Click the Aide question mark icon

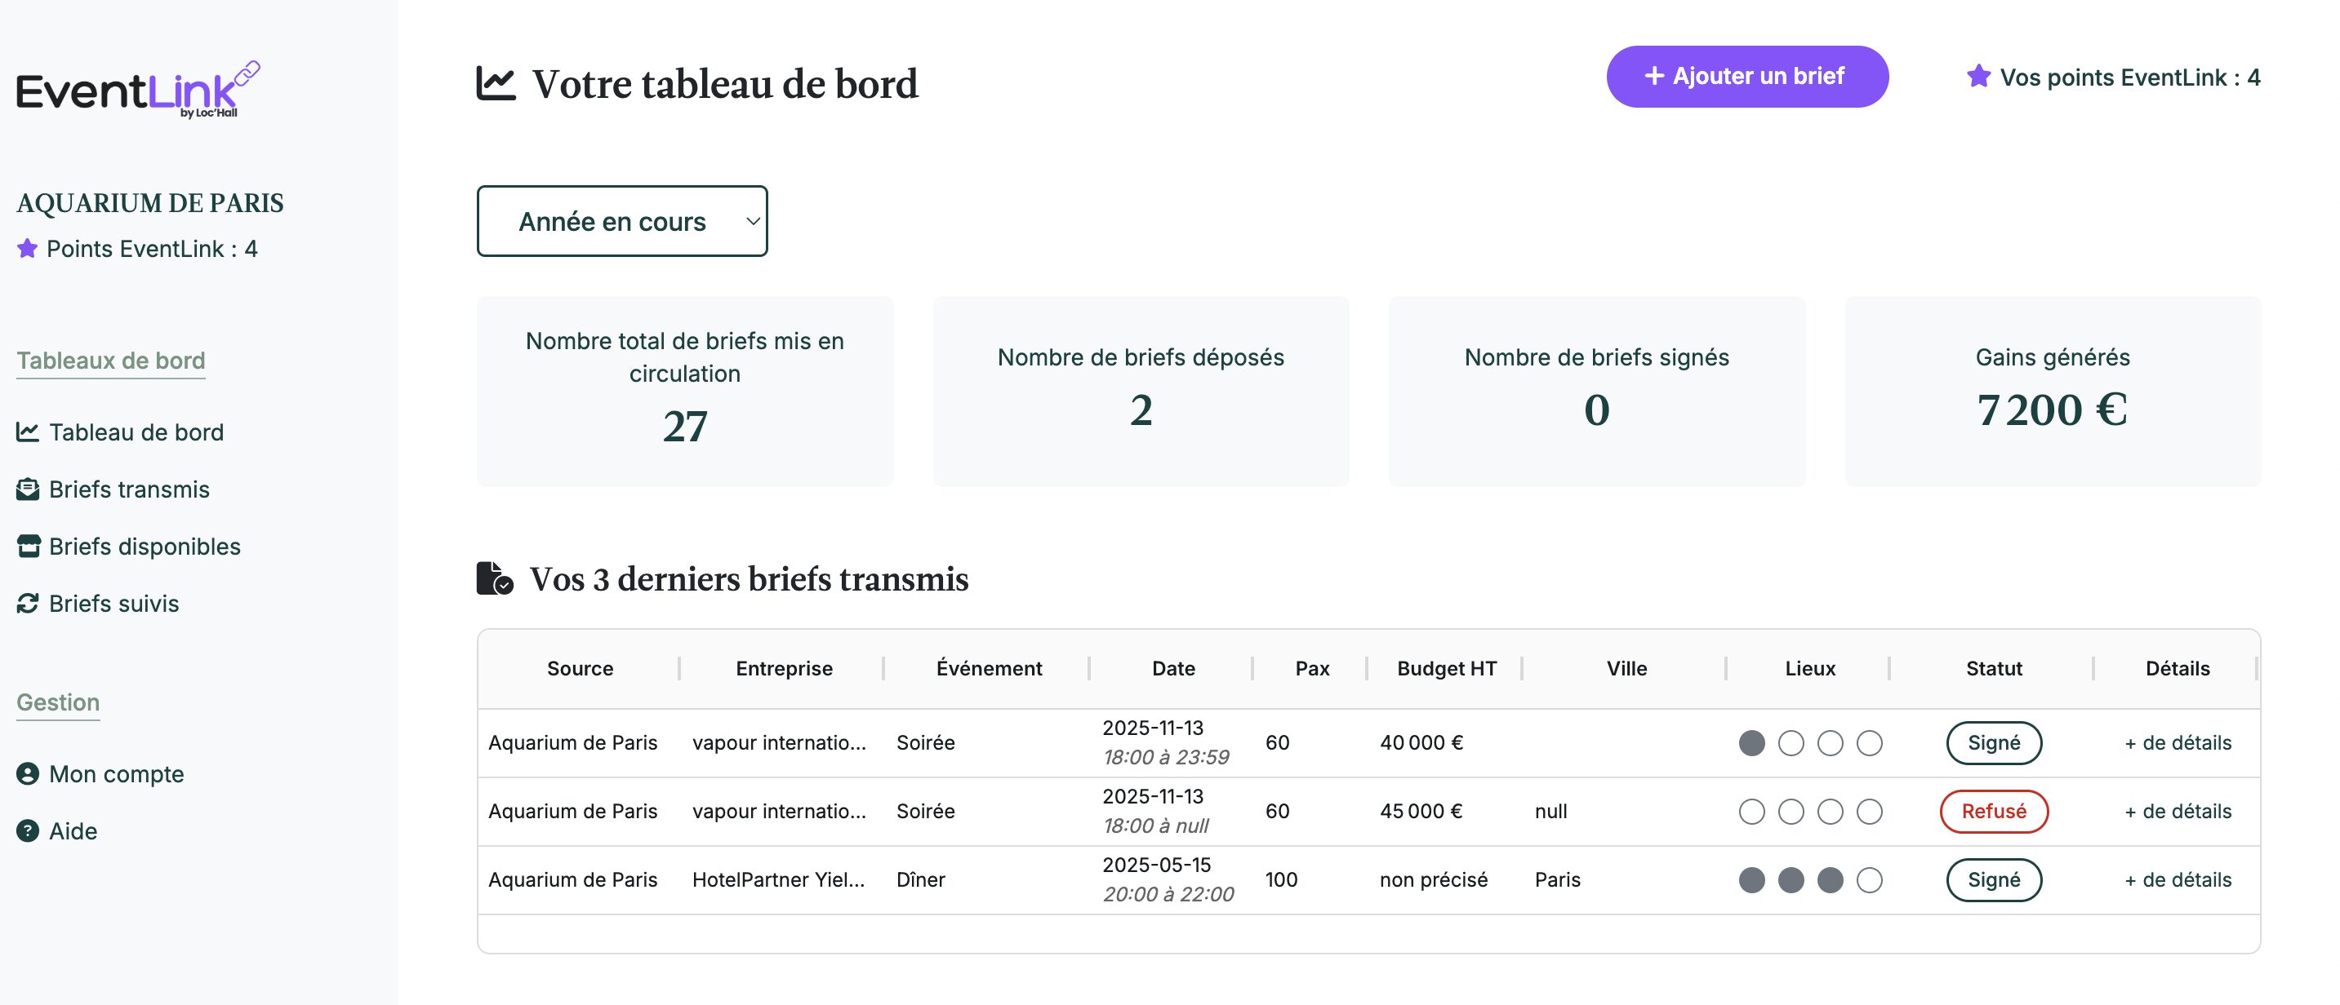(x=27, y=830)
